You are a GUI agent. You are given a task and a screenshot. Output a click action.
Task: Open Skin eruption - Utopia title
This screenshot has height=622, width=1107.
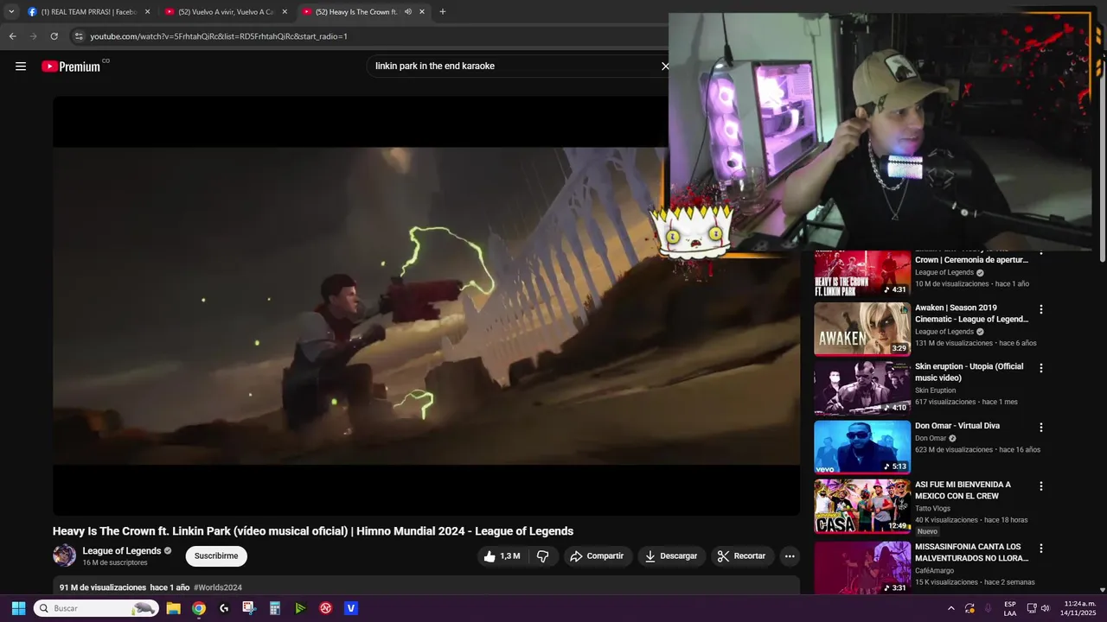pos(969,372)
